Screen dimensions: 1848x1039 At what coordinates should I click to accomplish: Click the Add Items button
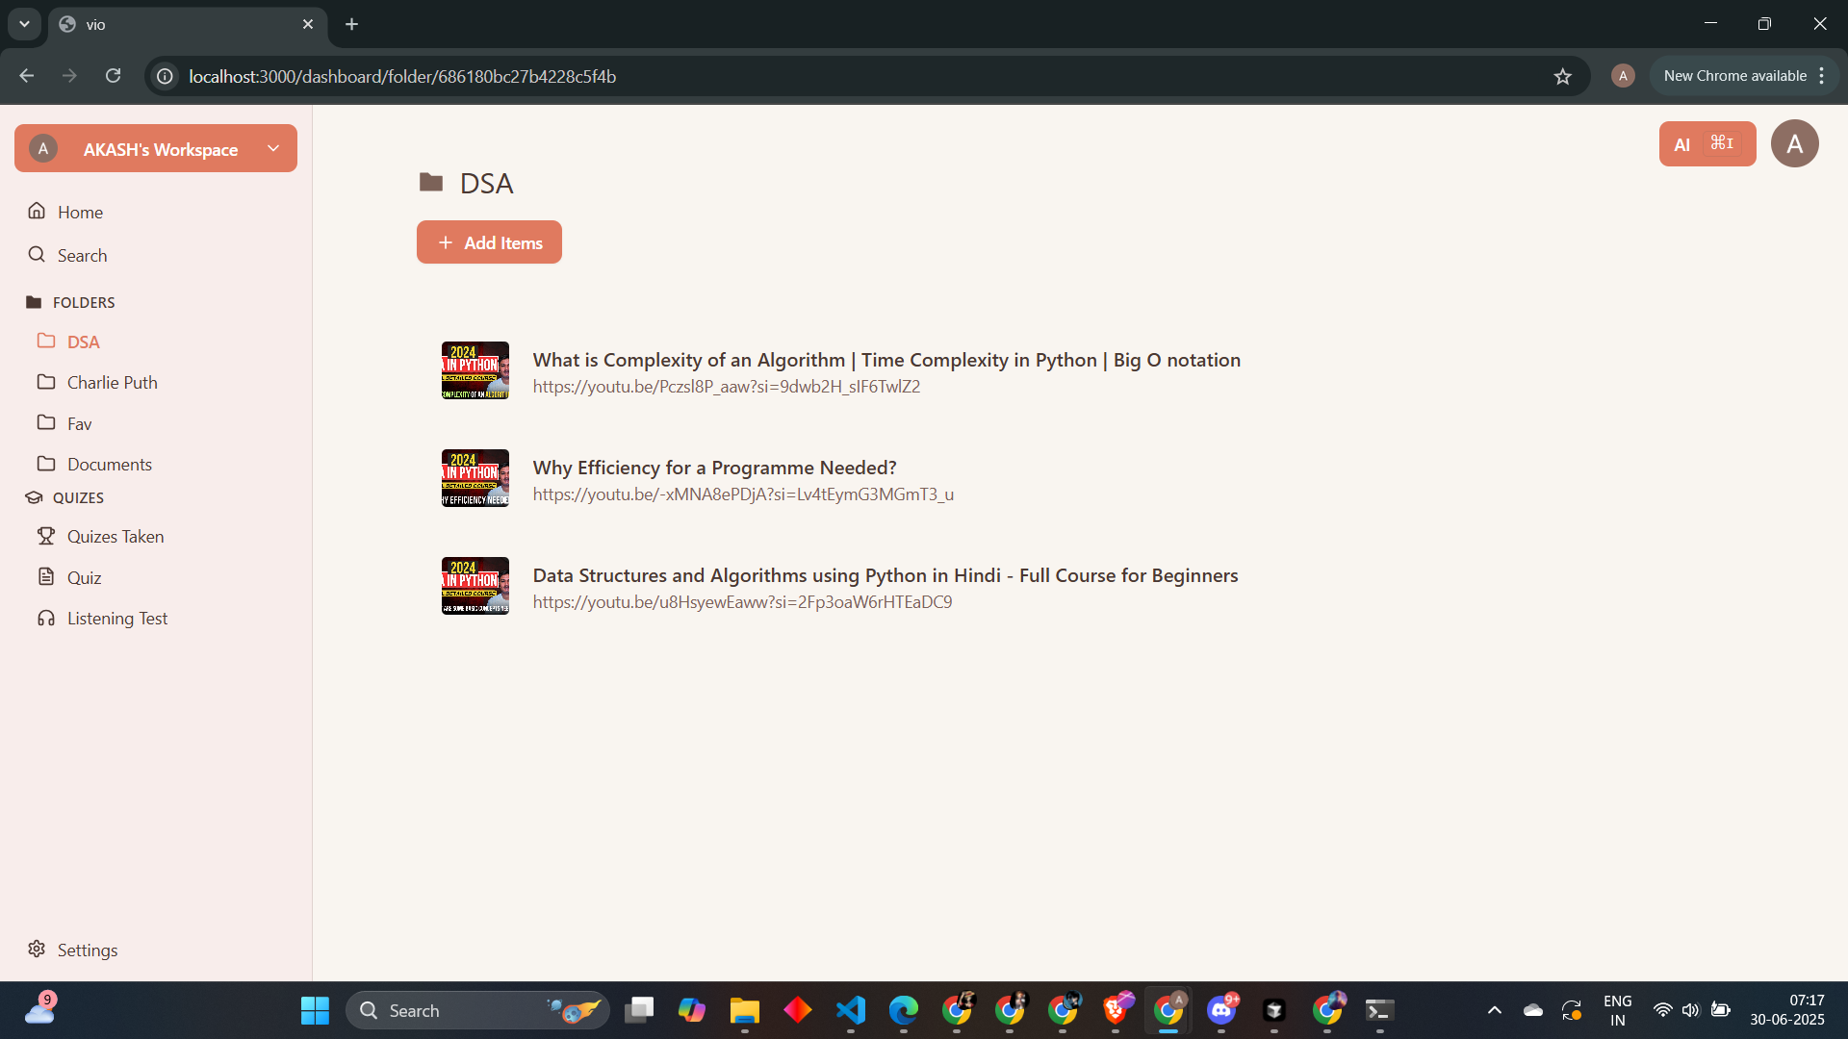click(x=489, y=242)
